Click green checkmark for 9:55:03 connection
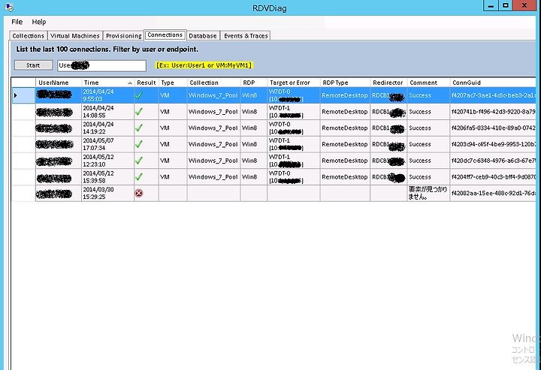The width and height of the screenshot is (541, 370). [x=139, y=95]
